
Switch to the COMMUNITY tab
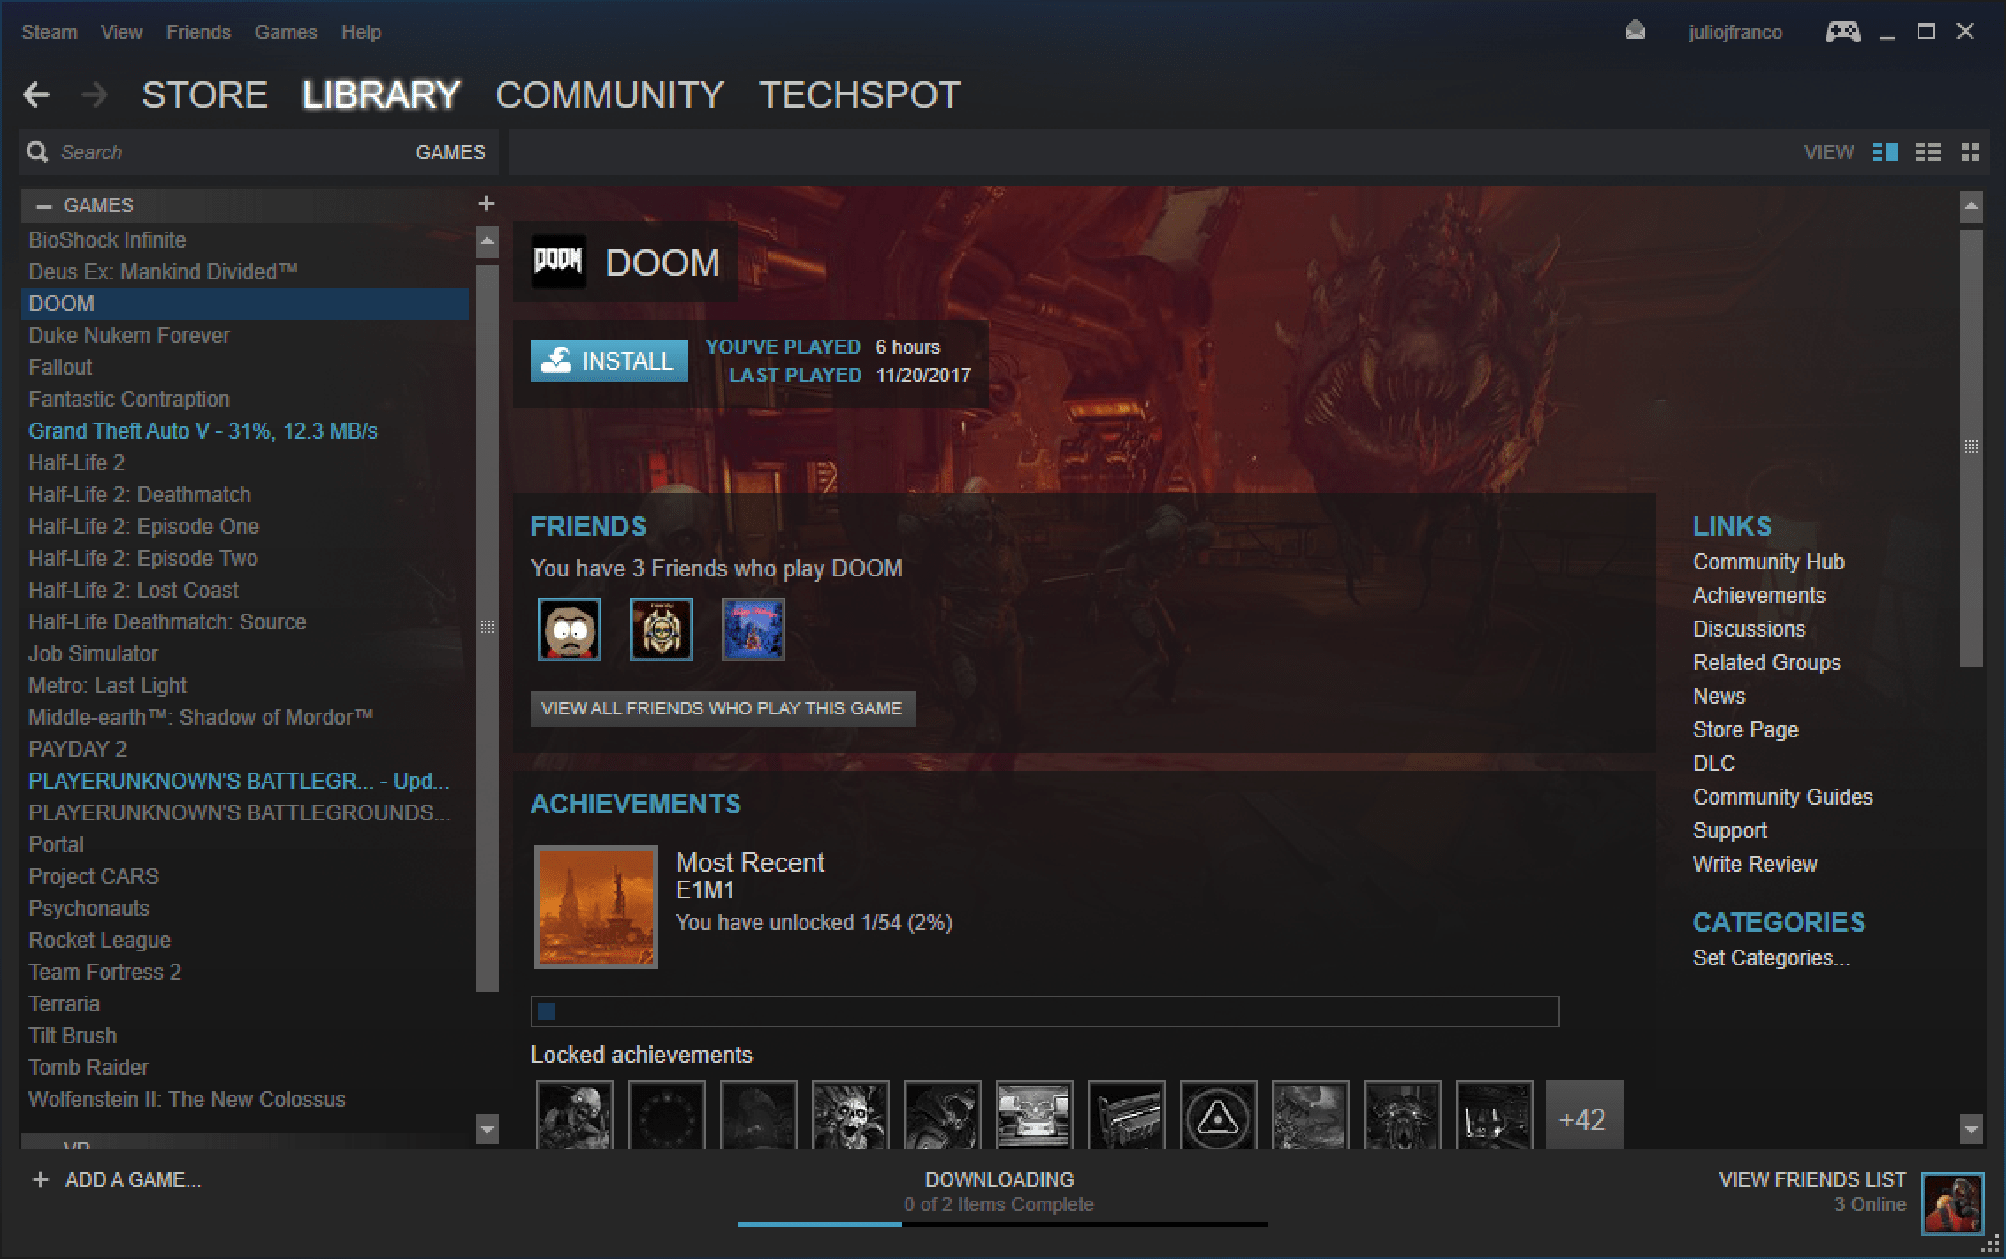[609, 95]
